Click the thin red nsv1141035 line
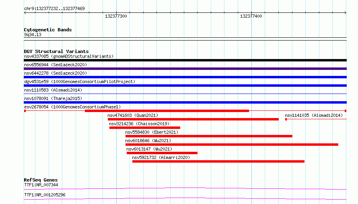This screenshot has width=358, height=204. point(316,119)
